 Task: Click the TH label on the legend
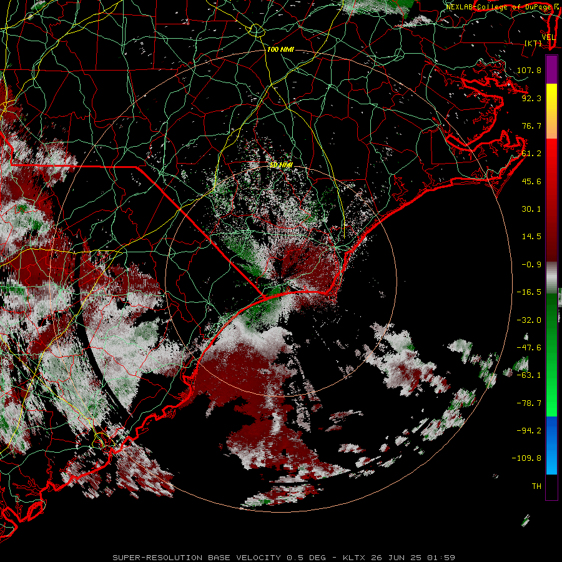click(536, 486)
